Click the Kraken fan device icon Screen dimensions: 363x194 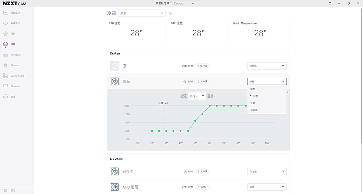115,81
